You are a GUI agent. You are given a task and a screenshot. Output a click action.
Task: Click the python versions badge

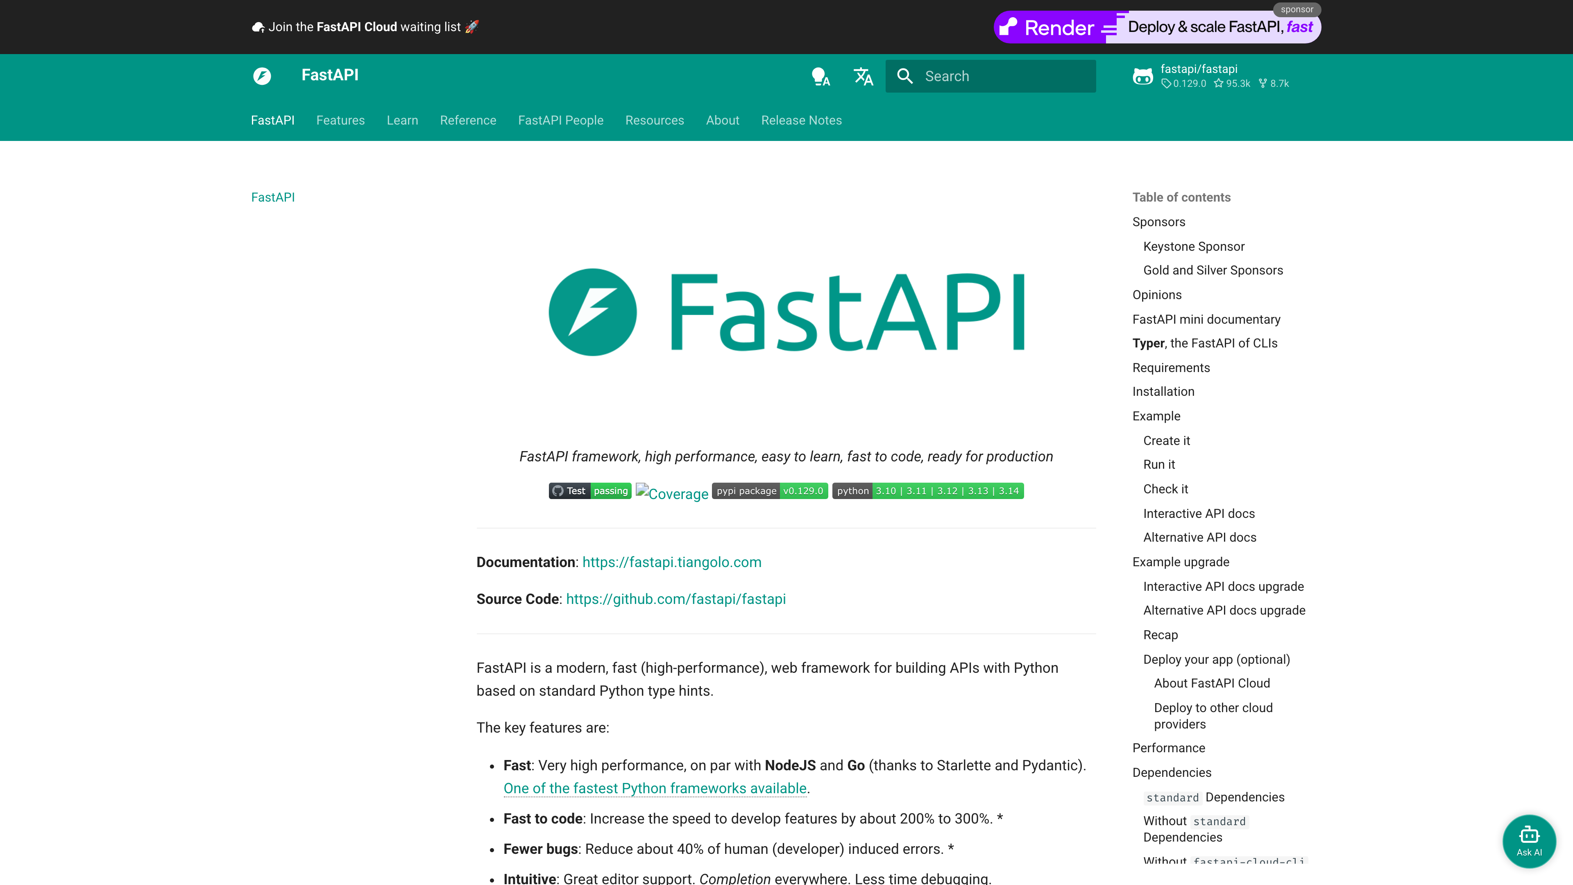(x=927, y=490)
